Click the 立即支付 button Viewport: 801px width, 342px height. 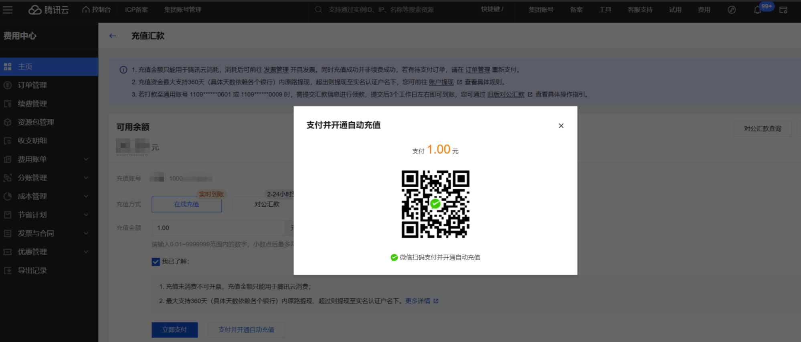point(174,330)
